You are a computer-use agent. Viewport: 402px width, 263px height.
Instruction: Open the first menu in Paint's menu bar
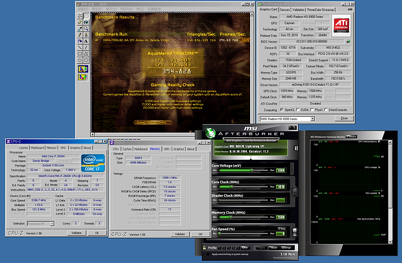[x=83, y=9]
